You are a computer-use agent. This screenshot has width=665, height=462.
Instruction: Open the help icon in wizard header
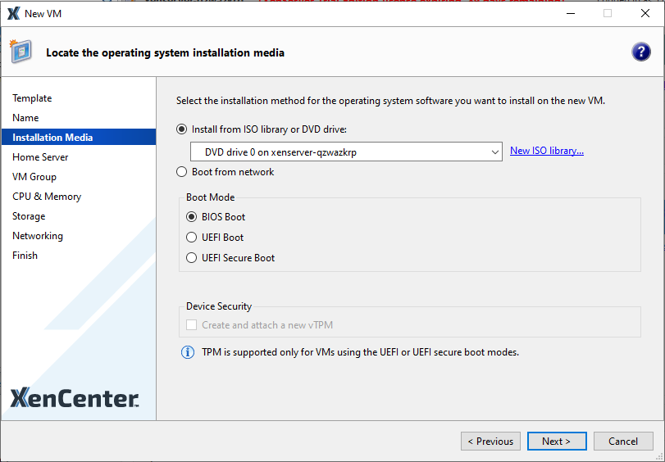click(641, 52)
